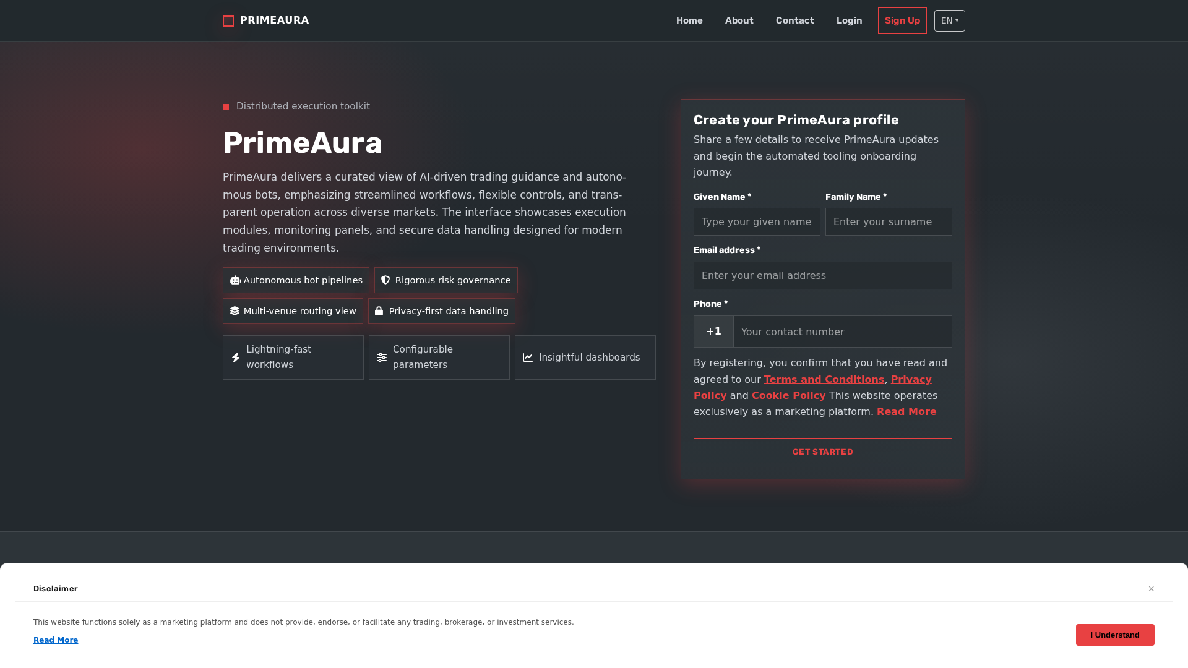Screen dimensions: 1188x668
Task: Open the Cookie Policy link
Action: 788,396
